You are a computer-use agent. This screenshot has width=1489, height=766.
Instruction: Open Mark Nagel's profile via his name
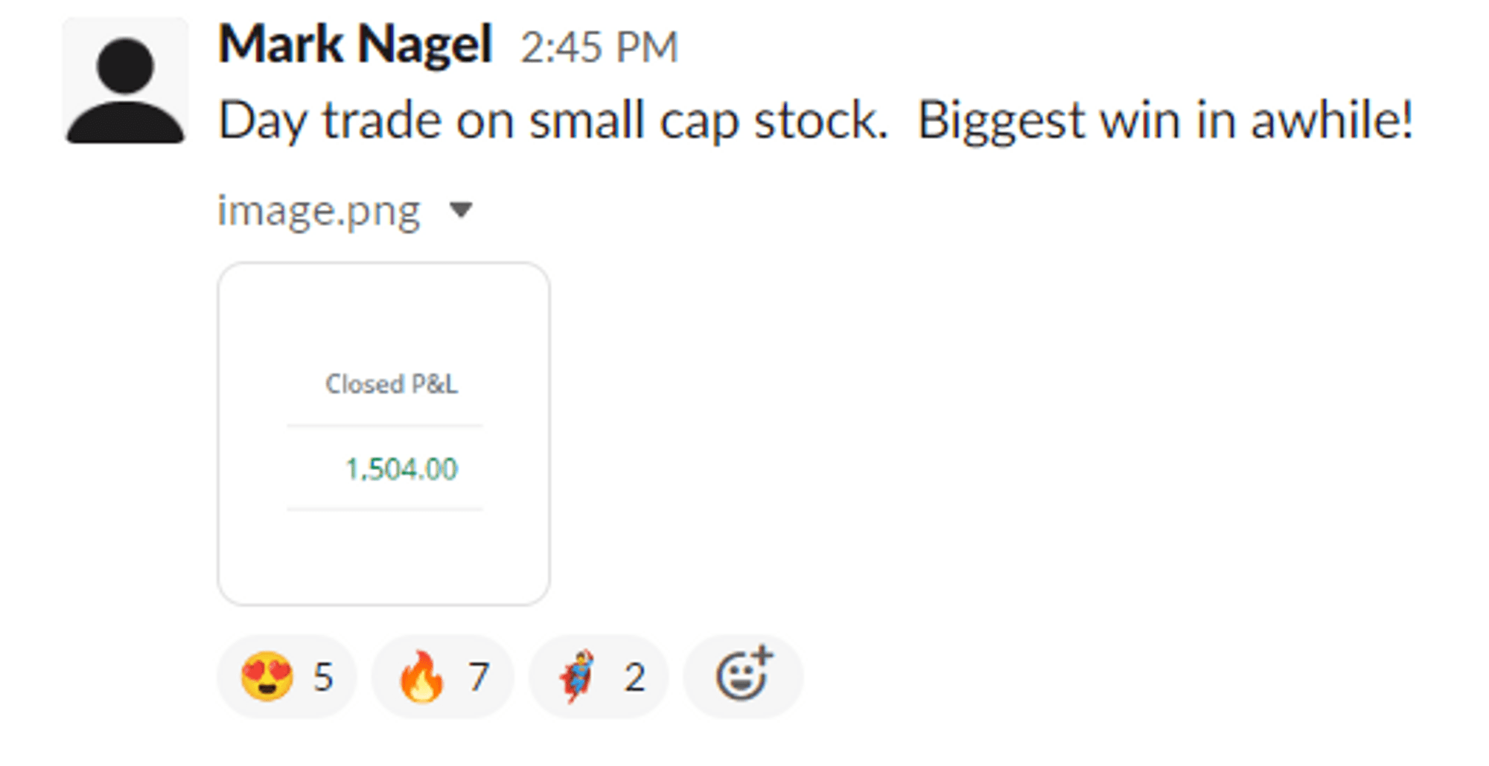pyautogui.click(x=355, y=45)
